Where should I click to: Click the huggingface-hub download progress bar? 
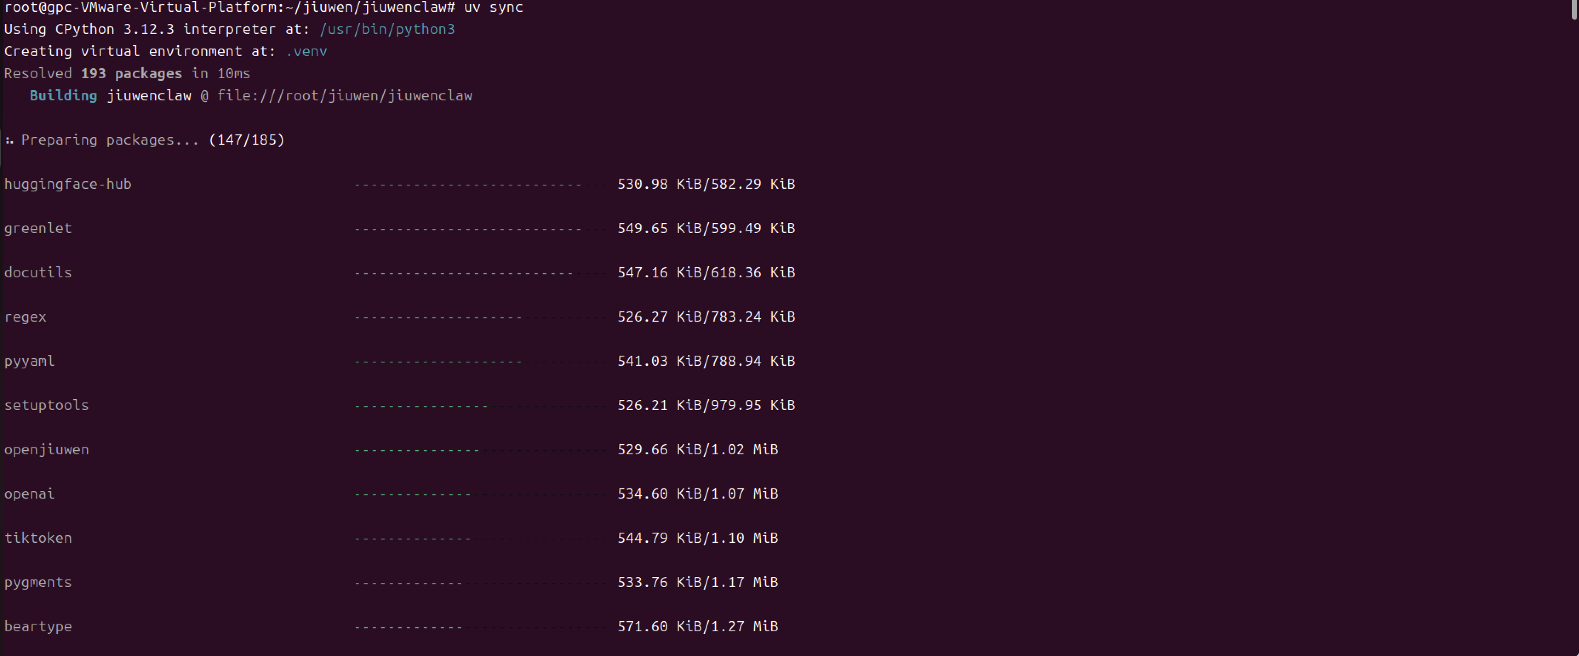(481, 184)
